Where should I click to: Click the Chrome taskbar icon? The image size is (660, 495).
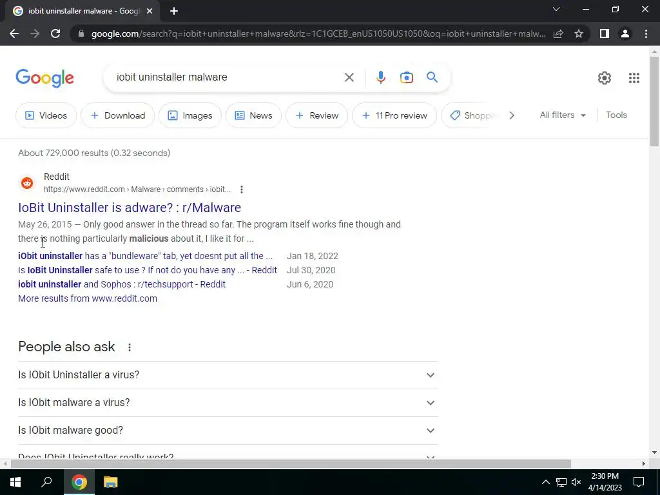(79, 482)
